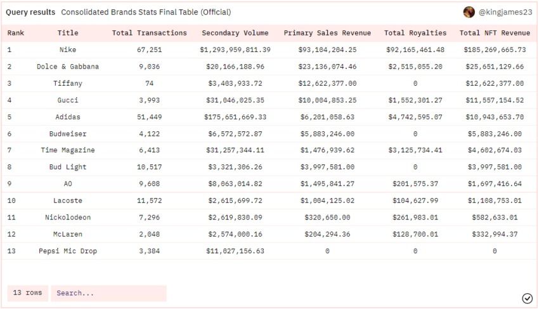Sort by Primary Sales Revenue column
The width and height of the screenshot is (539, 309).
[327, 33]
